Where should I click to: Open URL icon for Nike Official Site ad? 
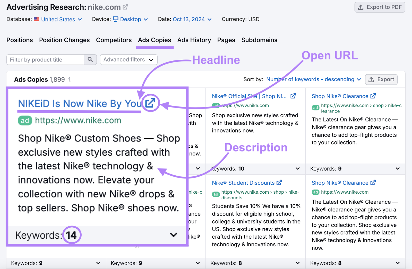click(293, 96)
